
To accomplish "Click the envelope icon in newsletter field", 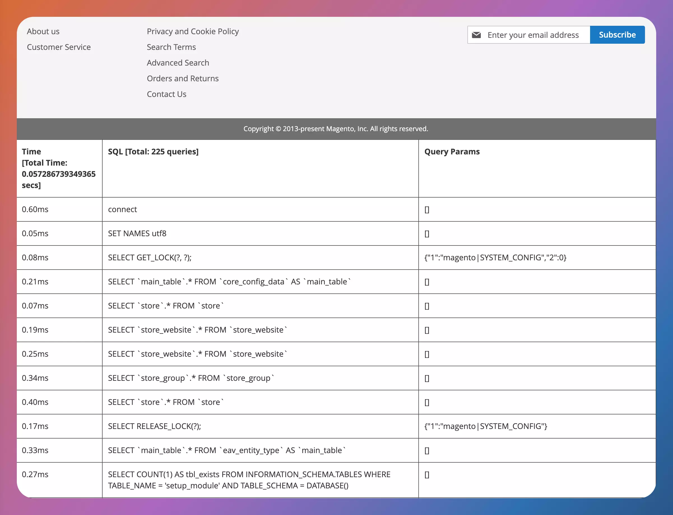I will (476, 35).
